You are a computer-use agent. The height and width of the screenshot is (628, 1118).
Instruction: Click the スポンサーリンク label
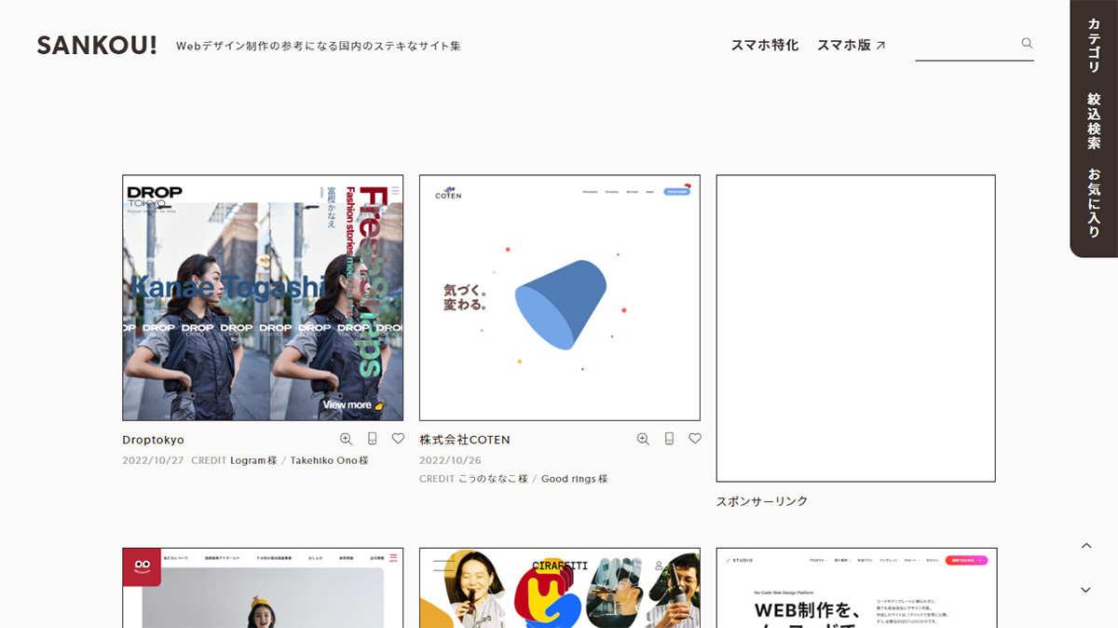pyautogui.click(x=762, y=501)
